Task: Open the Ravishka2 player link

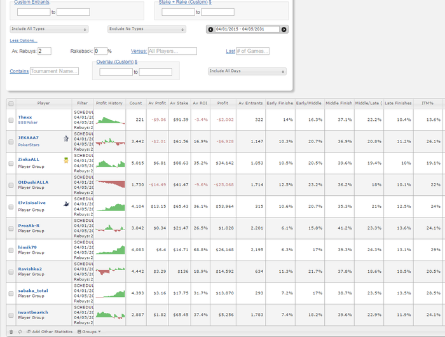Action: click(30, 269)
